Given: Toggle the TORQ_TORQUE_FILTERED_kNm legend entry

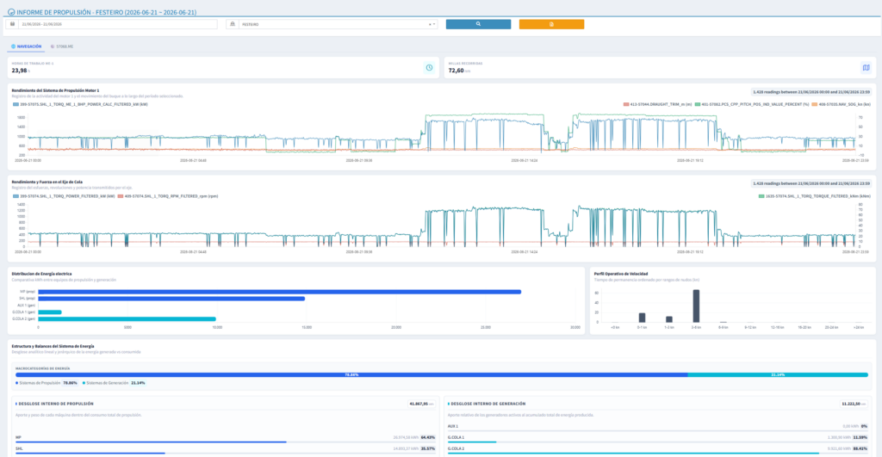Looking at the screenshot, I should coord(815,196).
